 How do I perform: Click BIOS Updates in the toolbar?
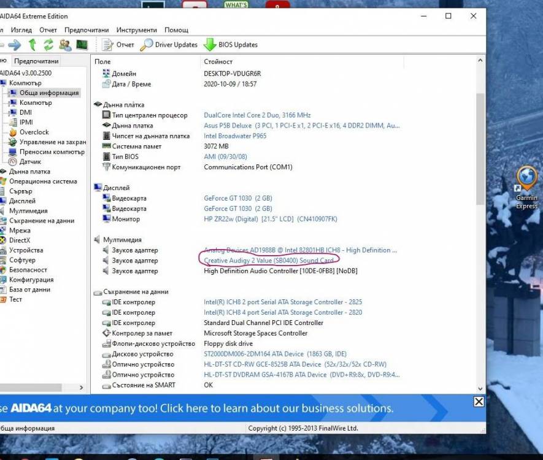[231, 45]
